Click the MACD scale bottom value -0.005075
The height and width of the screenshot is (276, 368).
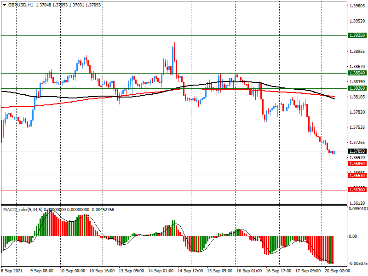click(x=358, y=263)
